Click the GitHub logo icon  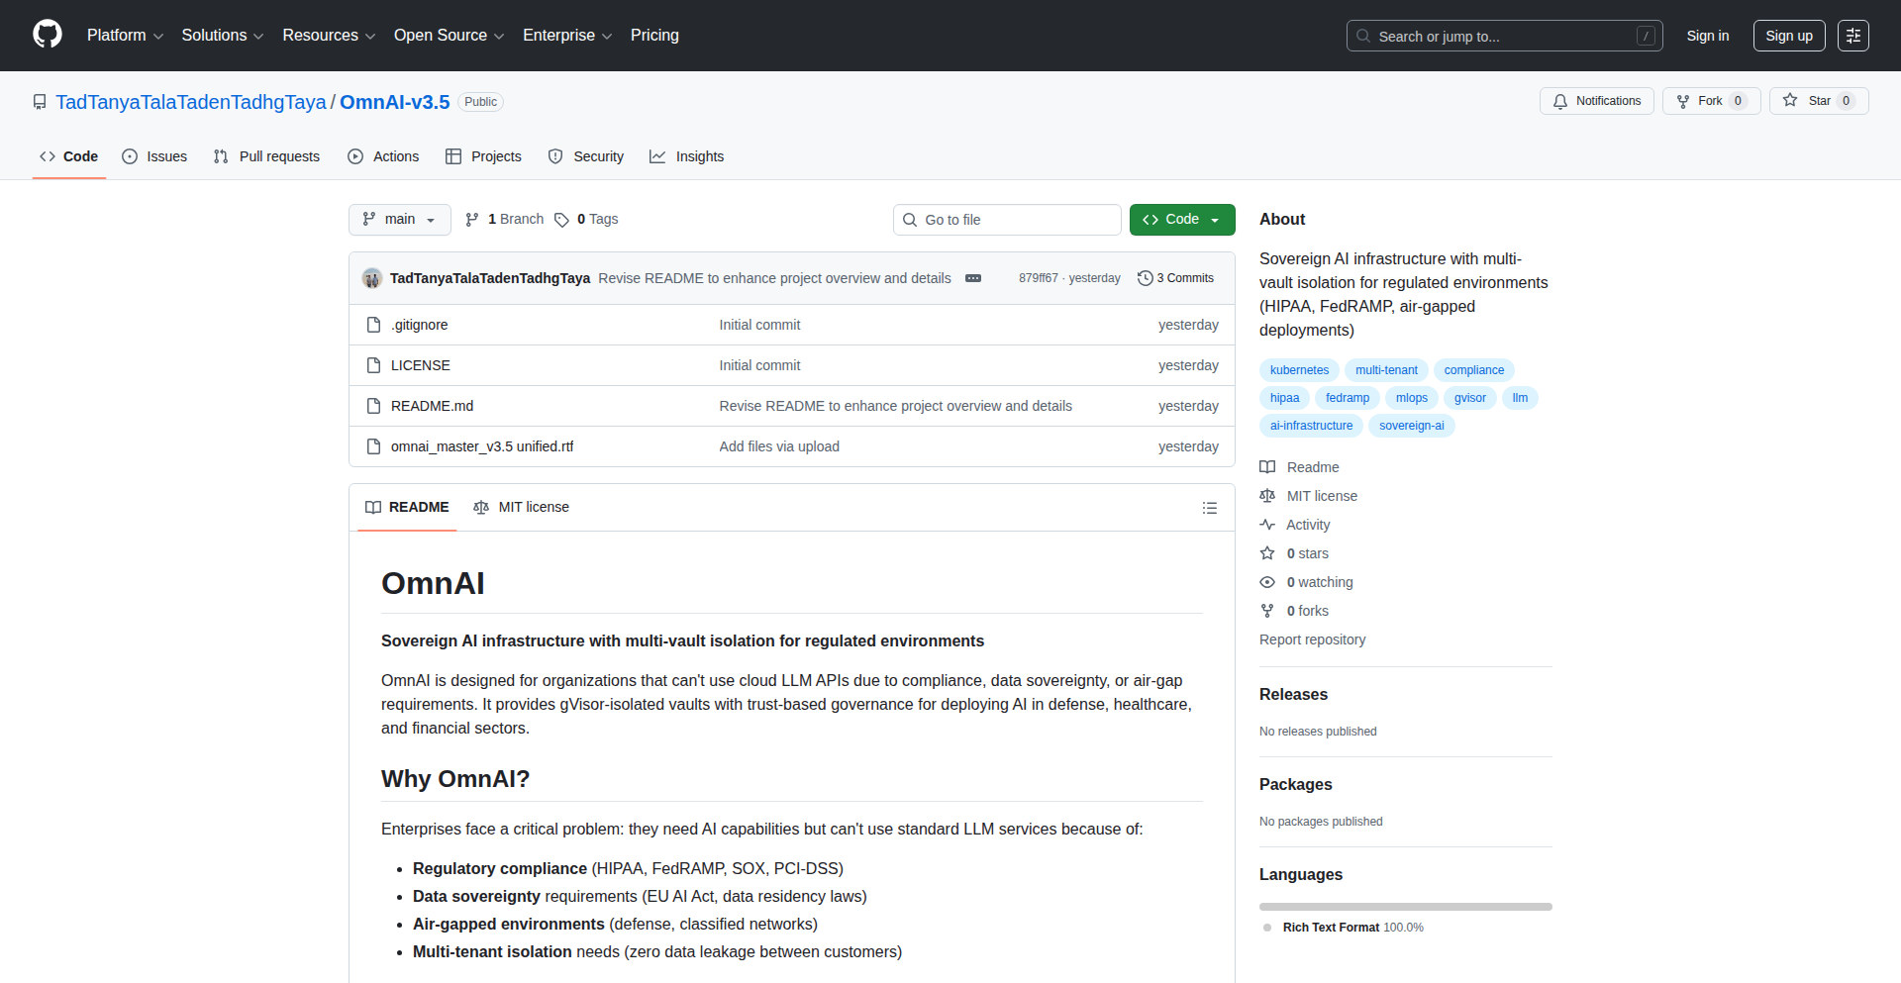click(48, 35)
